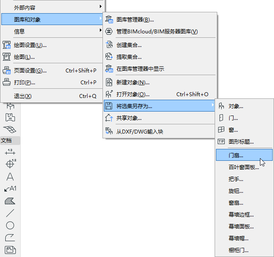The width and height of the screenshot is (274, 257).
Task: Open 将选集另存为... submenu
Action: 159,106
